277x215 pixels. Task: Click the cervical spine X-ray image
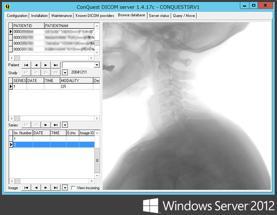coord(186,106)
